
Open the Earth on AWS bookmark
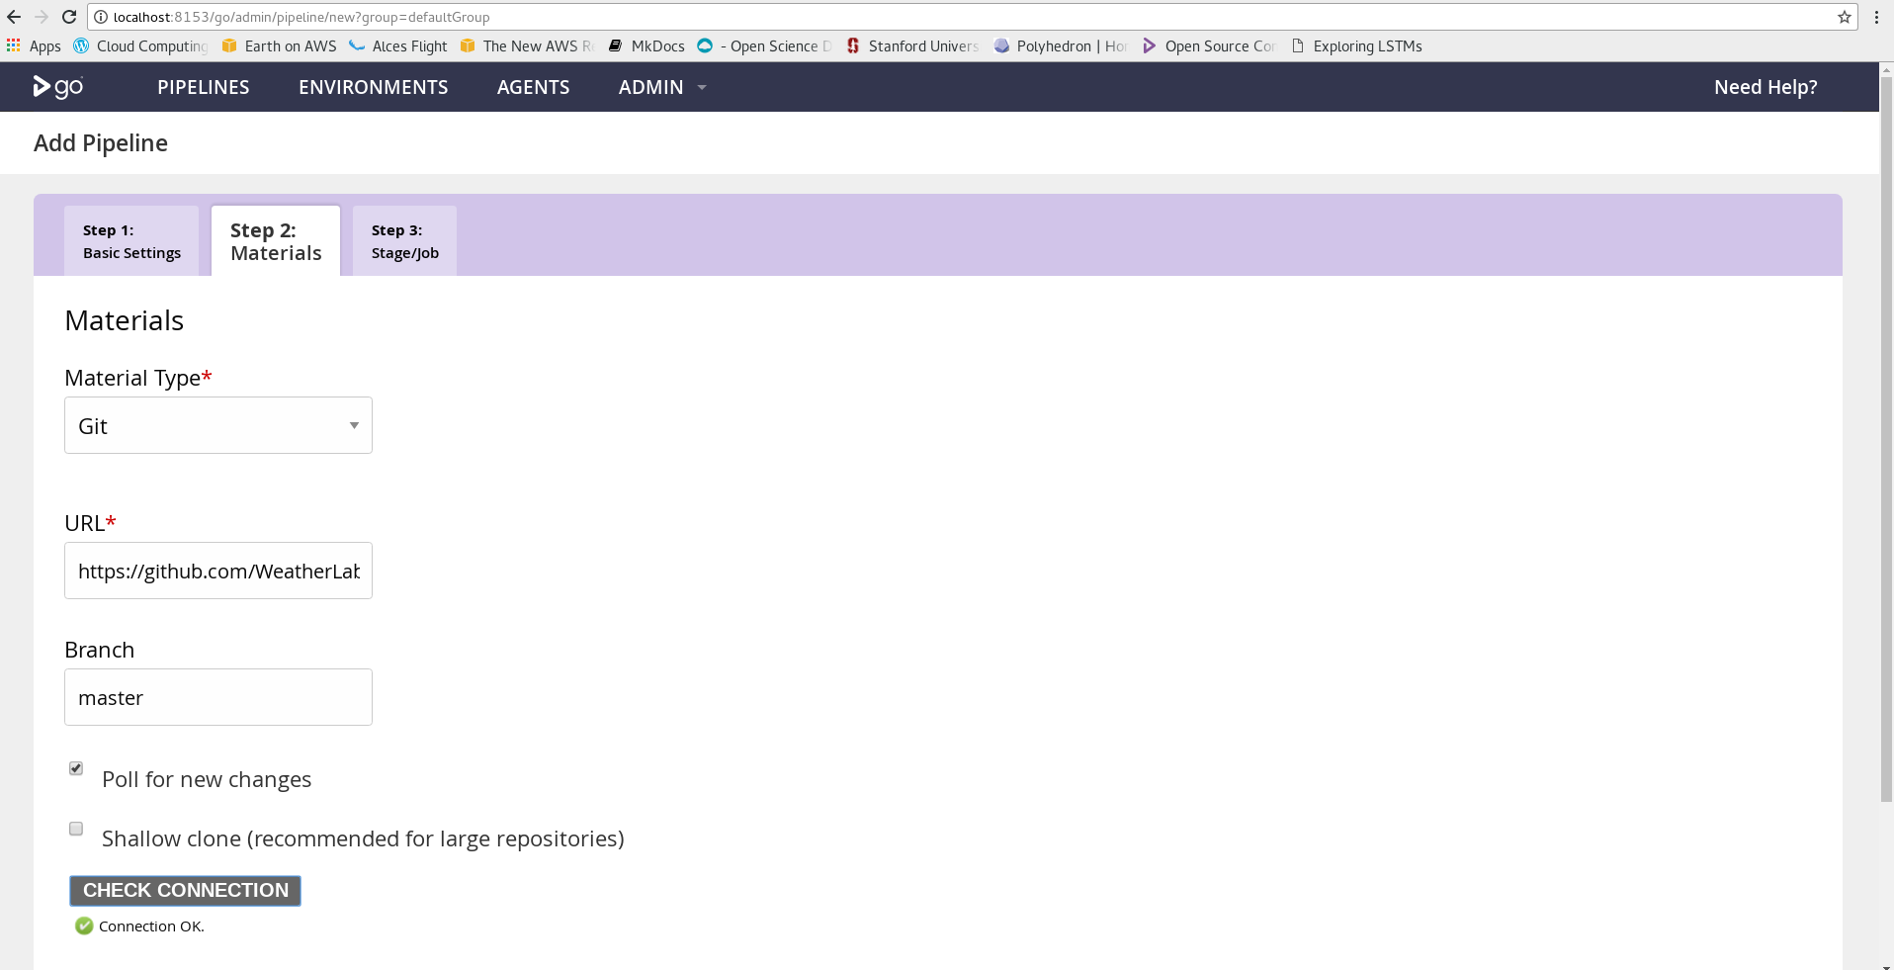(x=280, y=45)
